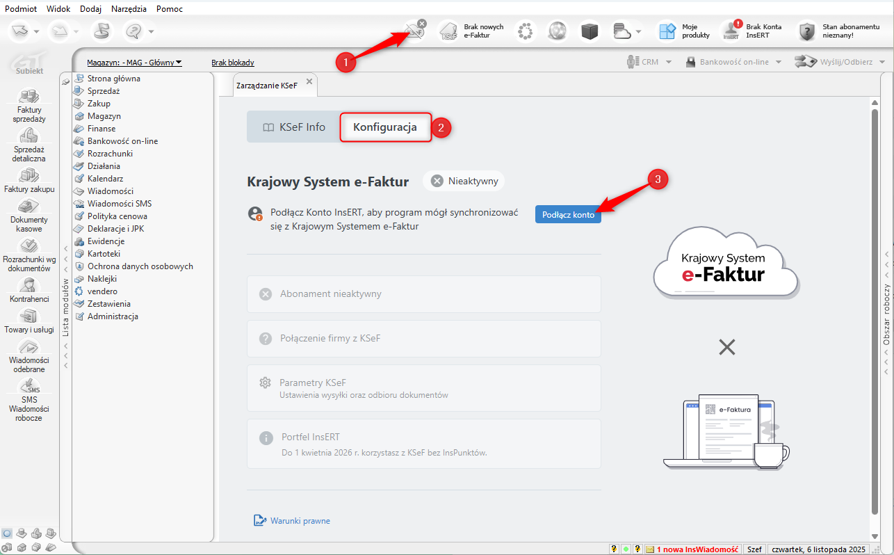Click the globe icon in the toolbar
894x555 pixels.
coord(557,31)
